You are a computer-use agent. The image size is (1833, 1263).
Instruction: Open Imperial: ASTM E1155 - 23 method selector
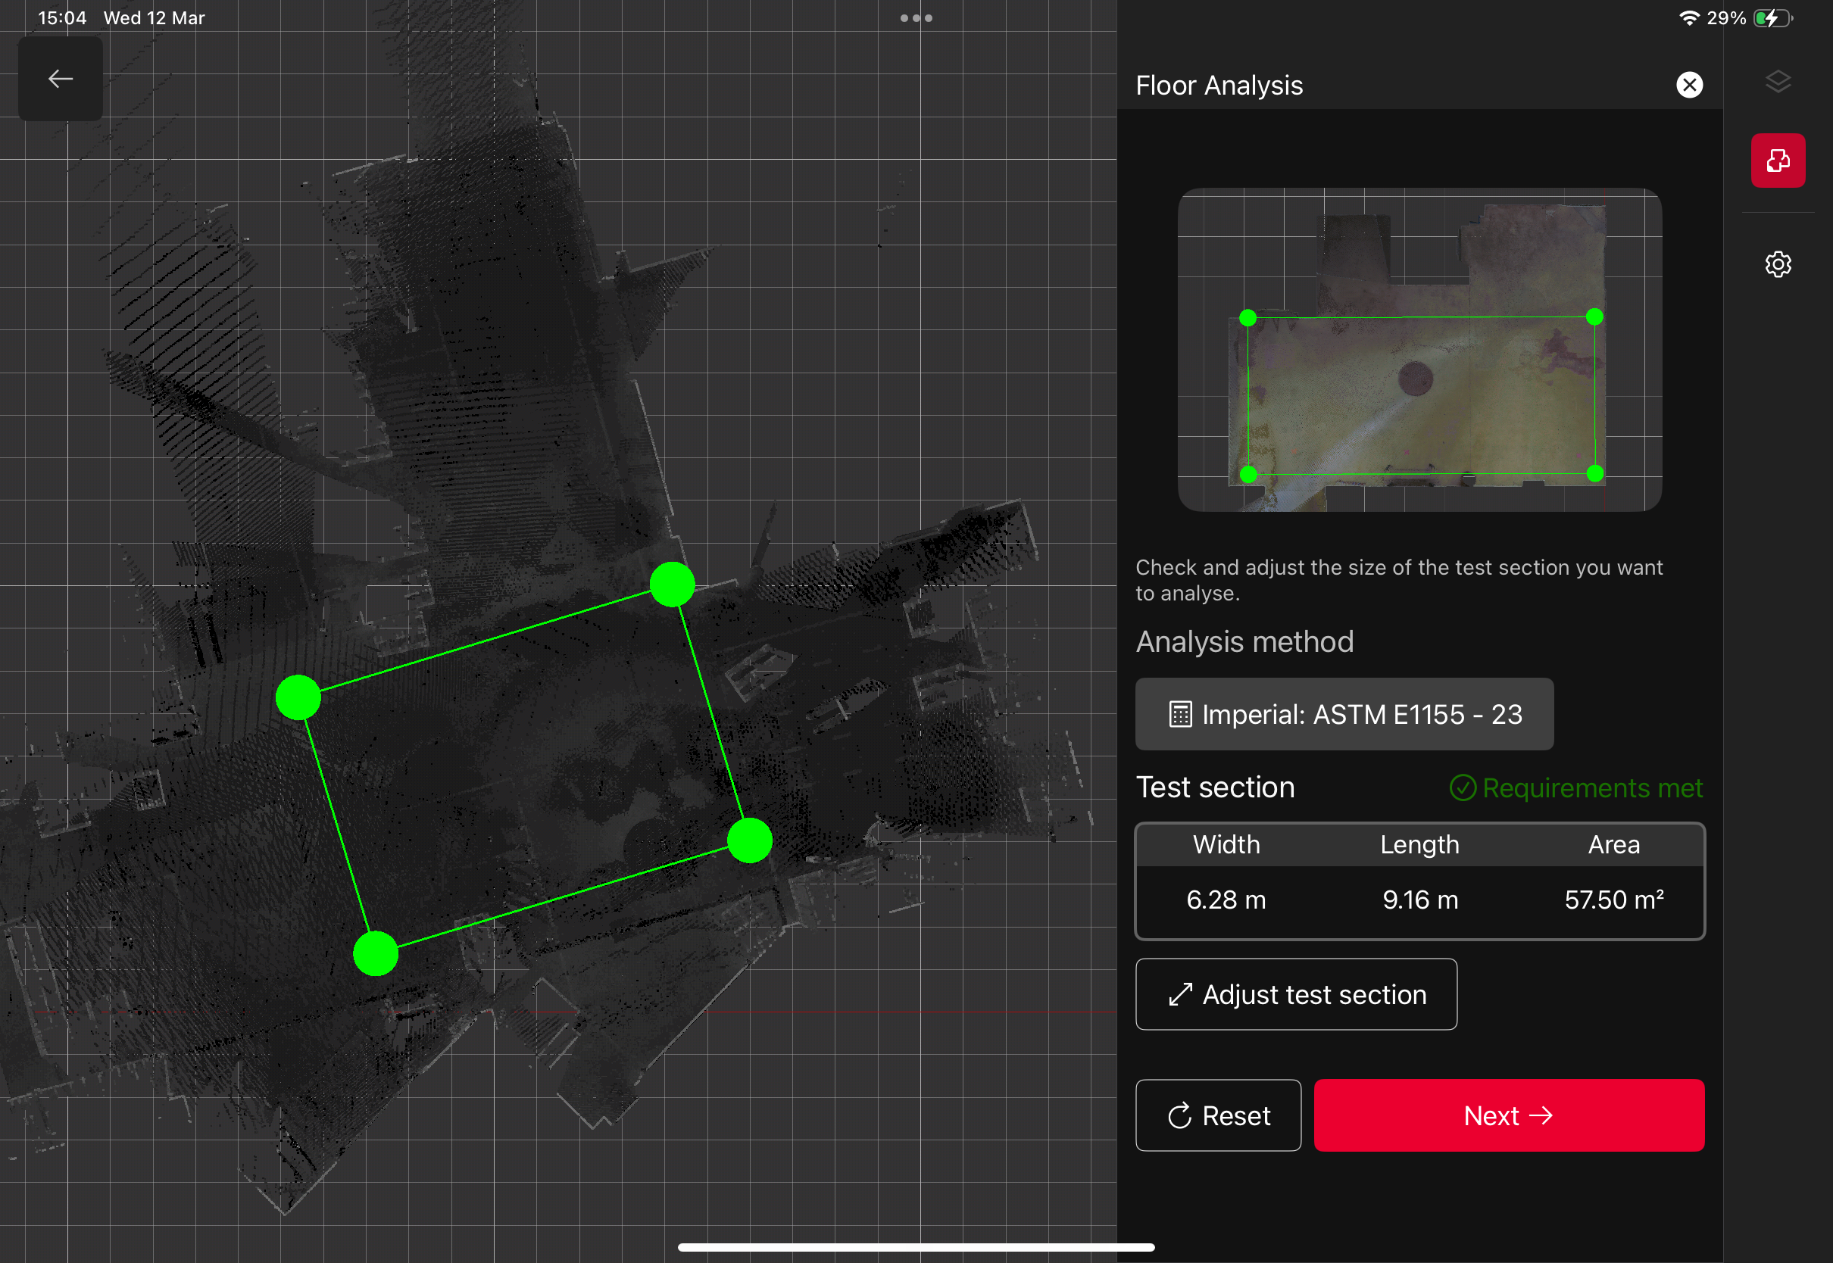click(1344, 714)
